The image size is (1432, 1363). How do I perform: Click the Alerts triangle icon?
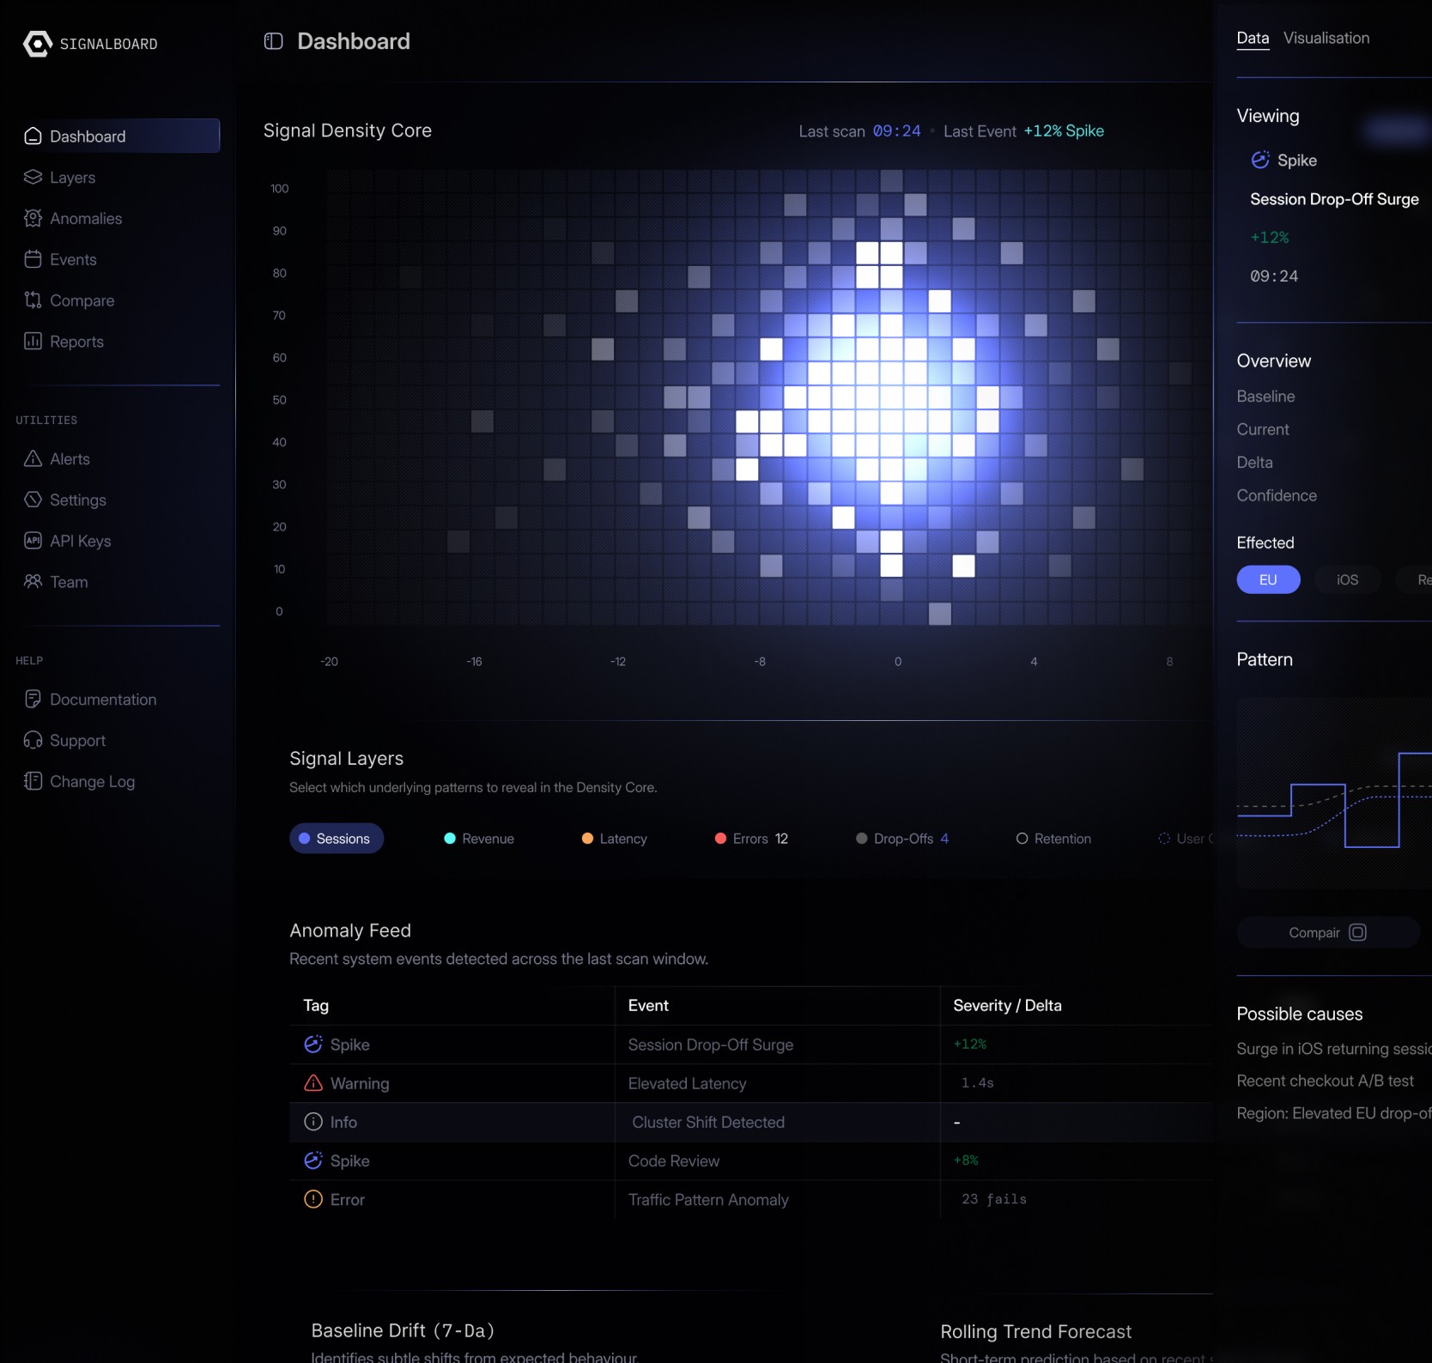coord(33,459)
